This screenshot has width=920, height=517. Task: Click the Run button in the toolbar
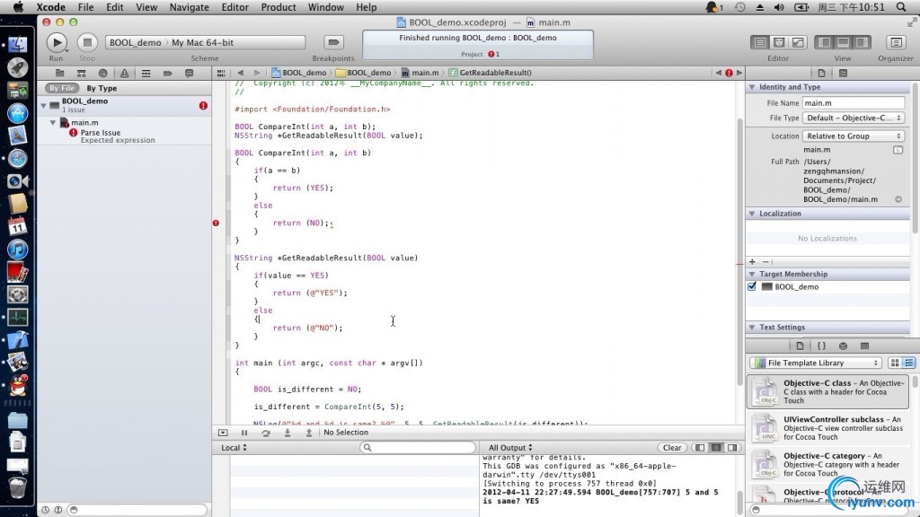tap(56, 42)
